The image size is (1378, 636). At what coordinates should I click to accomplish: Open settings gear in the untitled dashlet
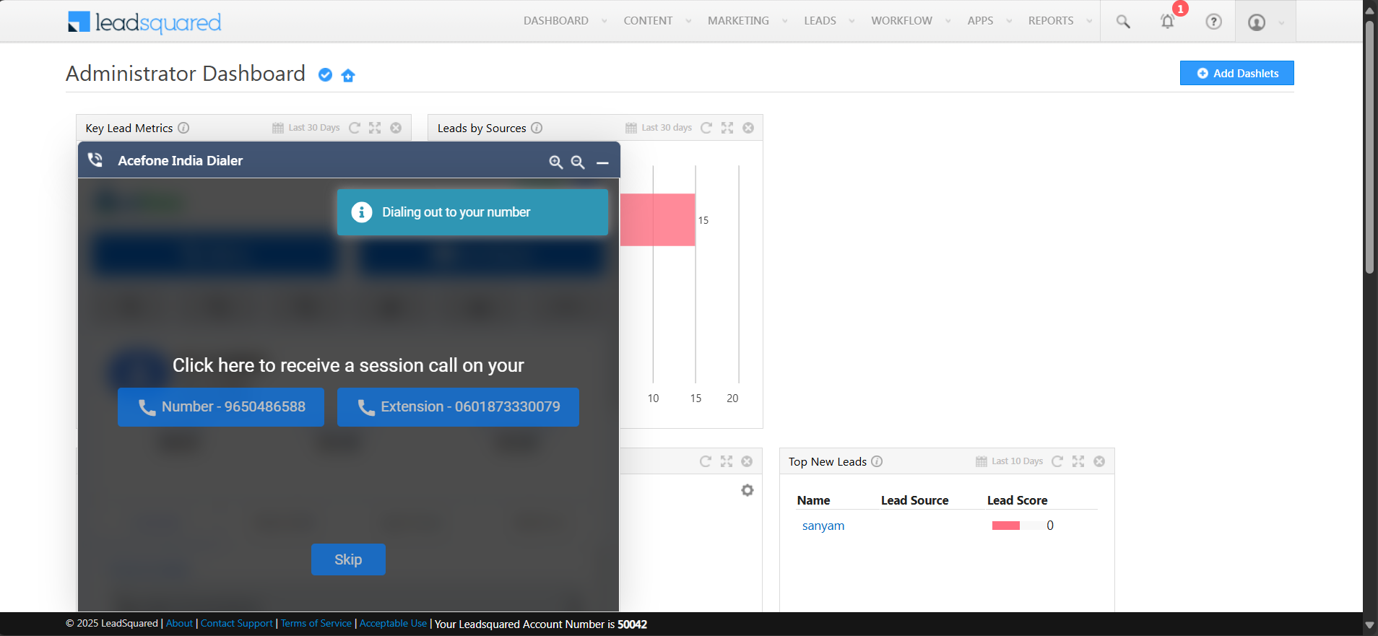coord(747,490)
